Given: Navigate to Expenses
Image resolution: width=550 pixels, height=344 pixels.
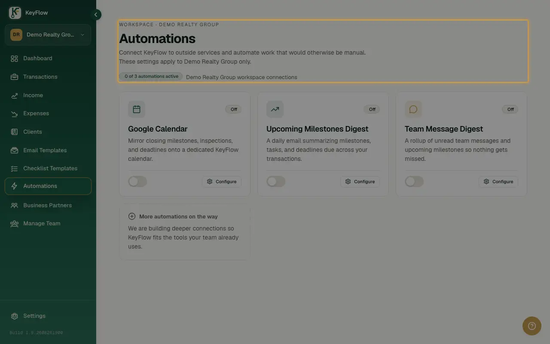Looking at the screenshot, I should pos(48,114).
